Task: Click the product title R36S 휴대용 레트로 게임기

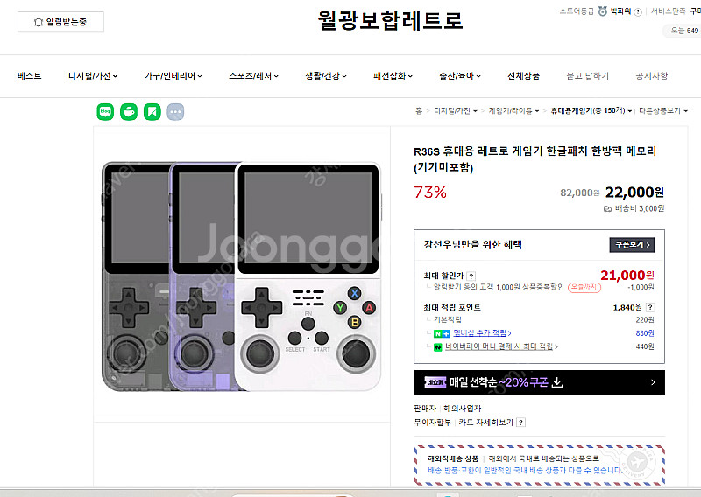Action: 535,159
